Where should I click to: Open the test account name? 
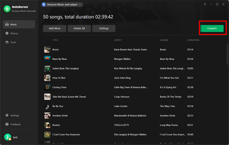(x=15, y=137)
